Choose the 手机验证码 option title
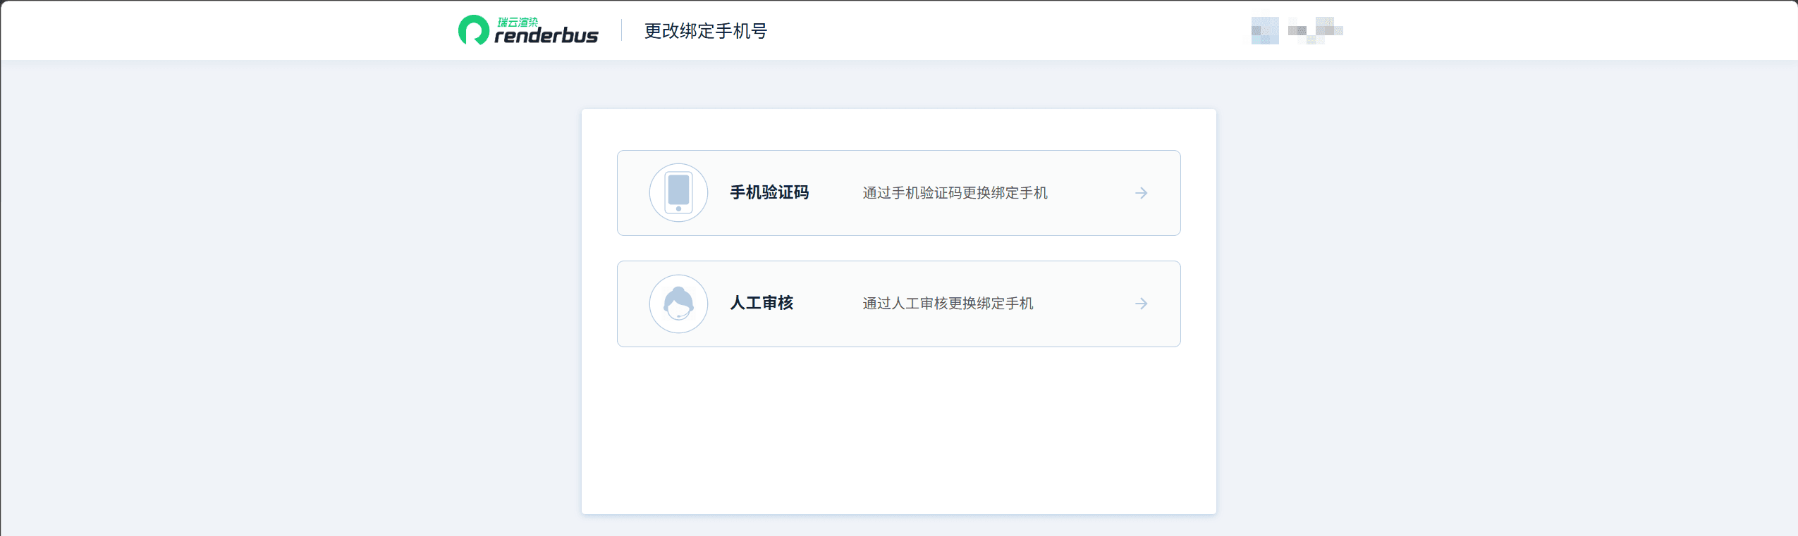The height and width of the screenshot is (536, 1798). click(769, 192)
